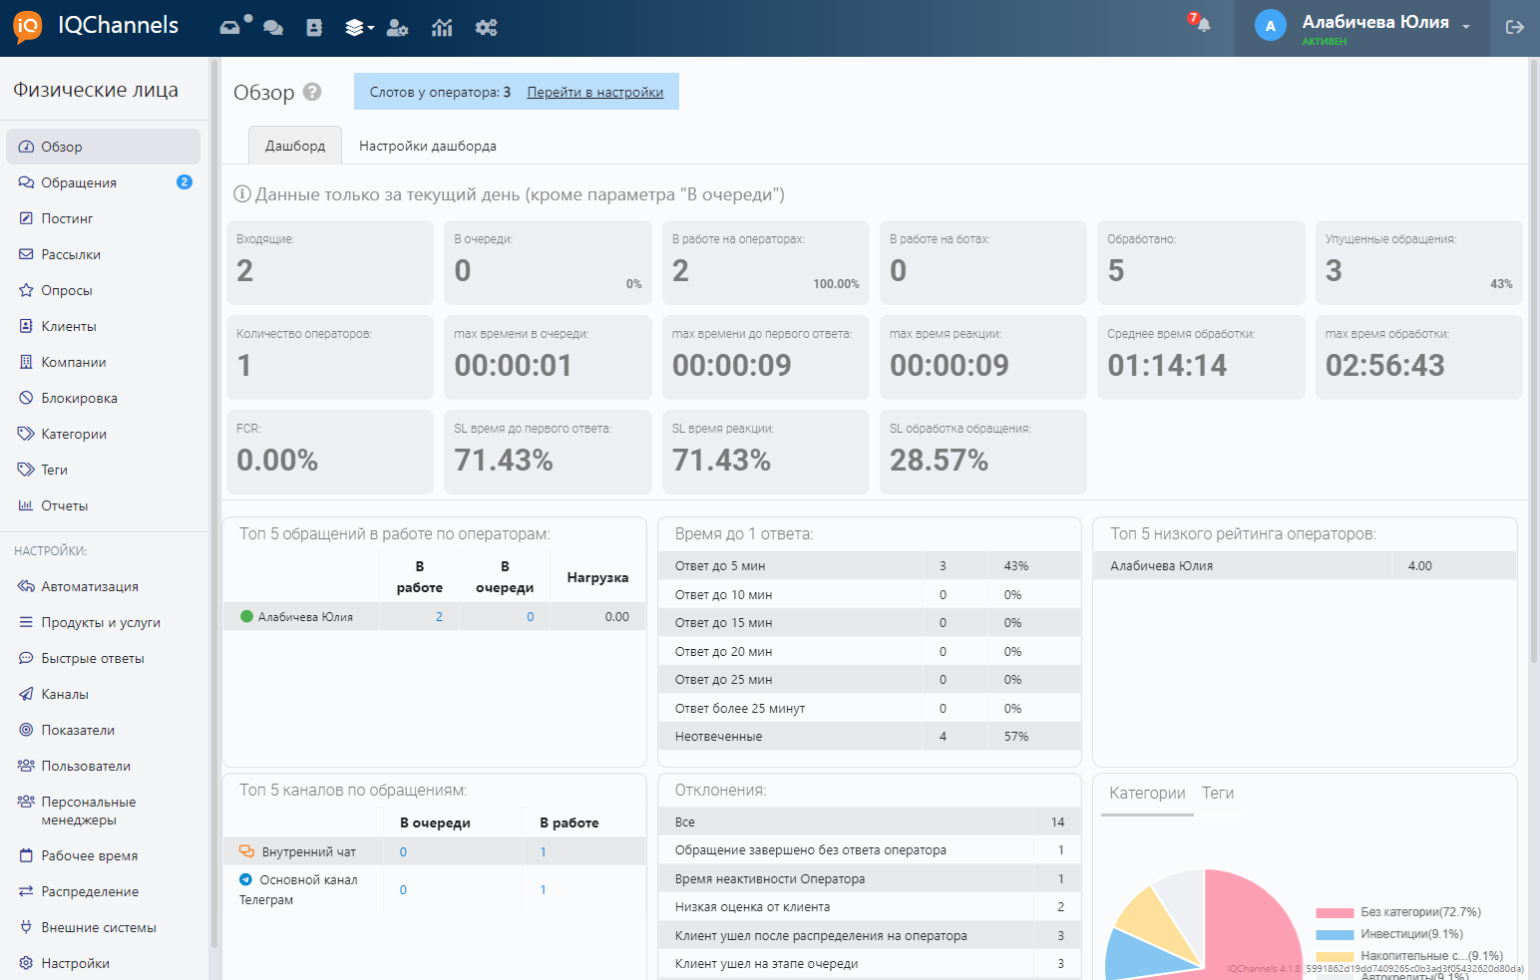Open the notifications bell with 7 badge
Image resolution: width=1540 pixels, height=980 pixels.
pos(1200,22)
